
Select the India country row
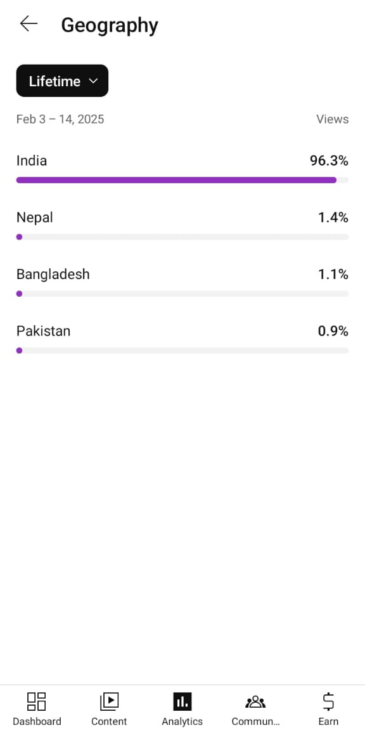pyautogui.click(x=182, y=168)
